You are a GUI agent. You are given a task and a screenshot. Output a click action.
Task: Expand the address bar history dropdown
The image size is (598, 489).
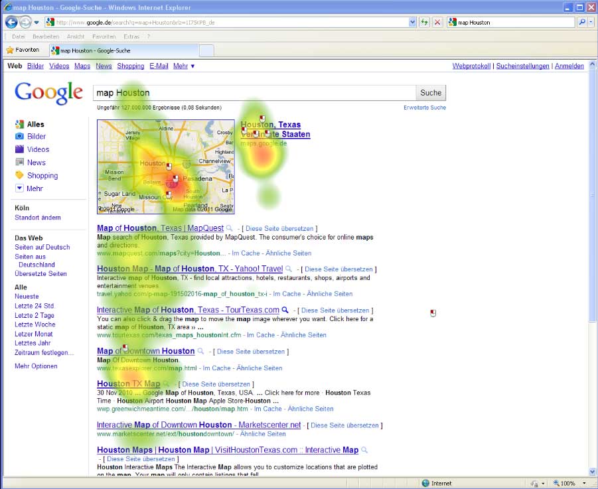[412, 23]
